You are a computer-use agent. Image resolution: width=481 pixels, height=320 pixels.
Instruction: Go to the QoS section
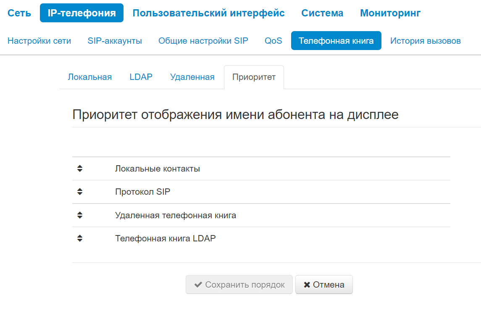point(273,41)
